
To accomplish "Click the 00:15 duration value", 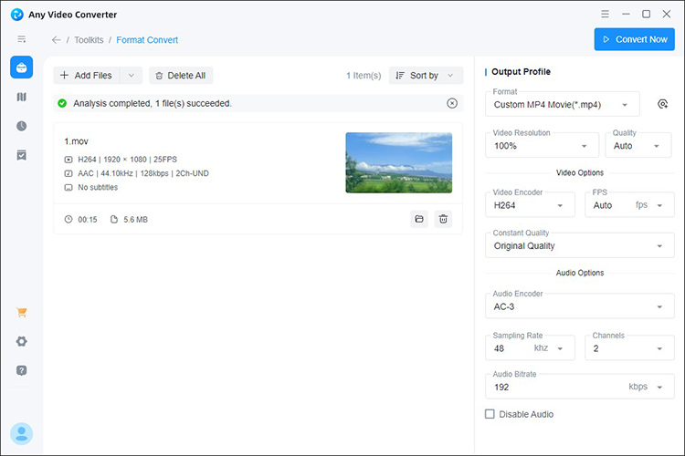I will 88,220.
